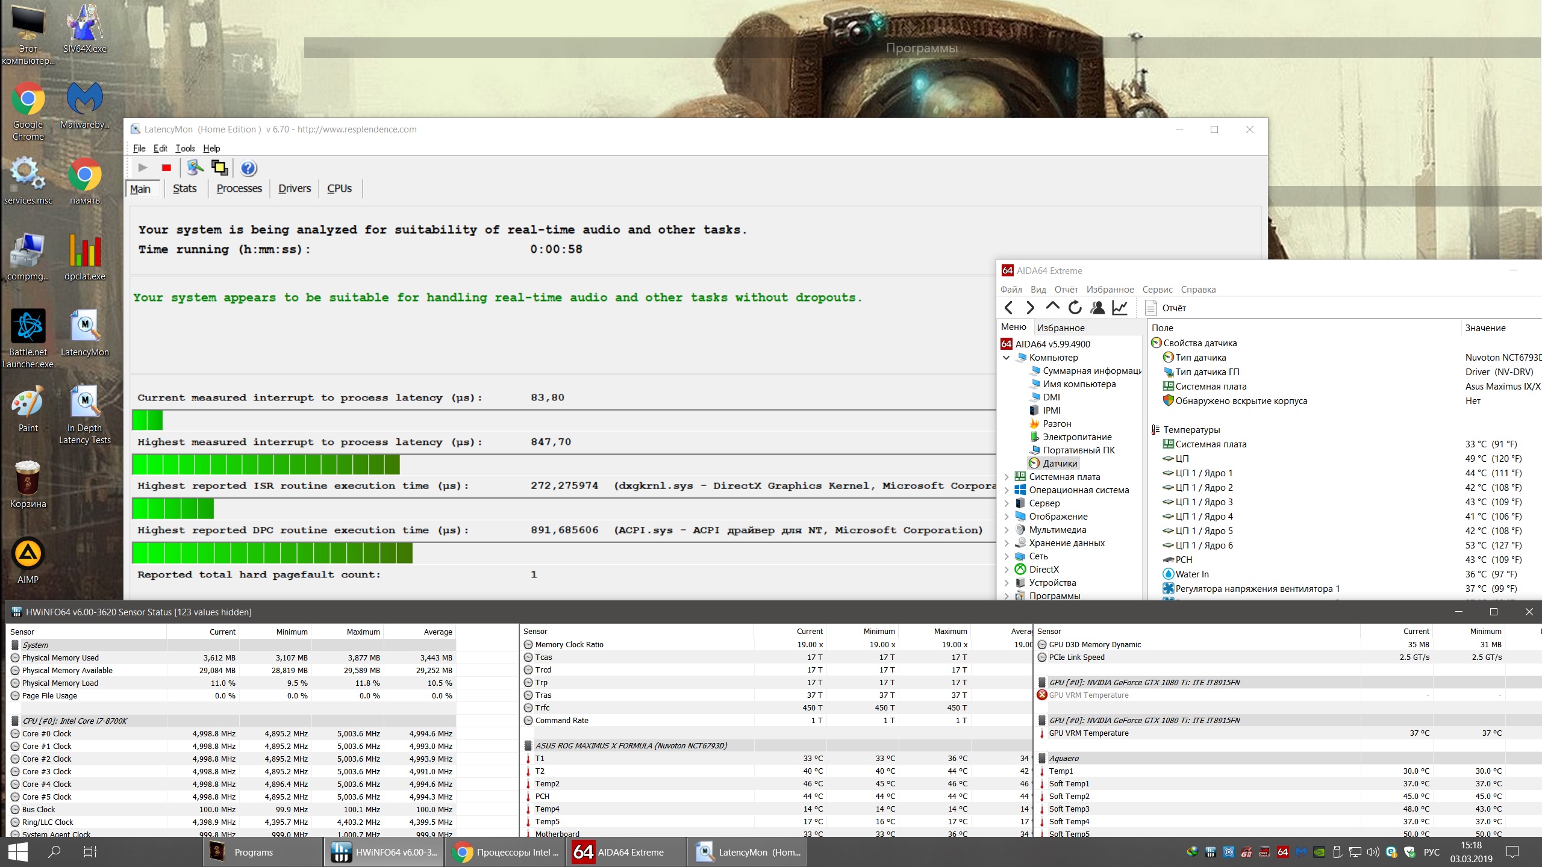
Task: Click AIDA64 up-level arrow icon
Action: pos(1052,306)
